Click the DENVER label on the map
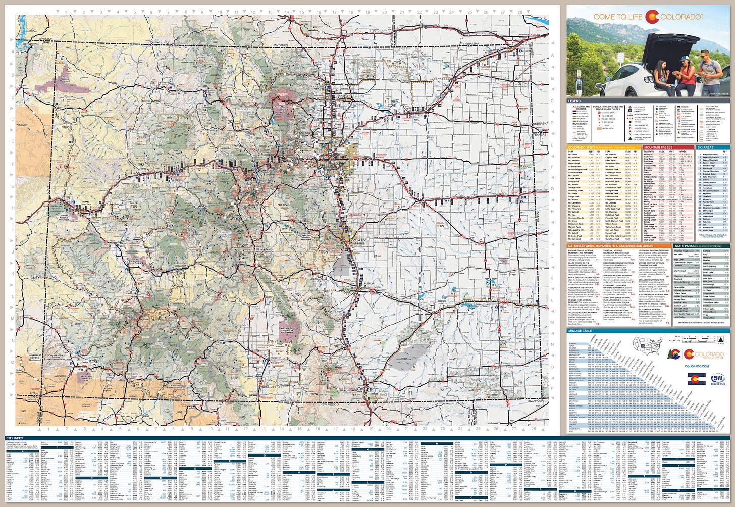The width and height of the screenshot is (735, 507). point(339,158)
